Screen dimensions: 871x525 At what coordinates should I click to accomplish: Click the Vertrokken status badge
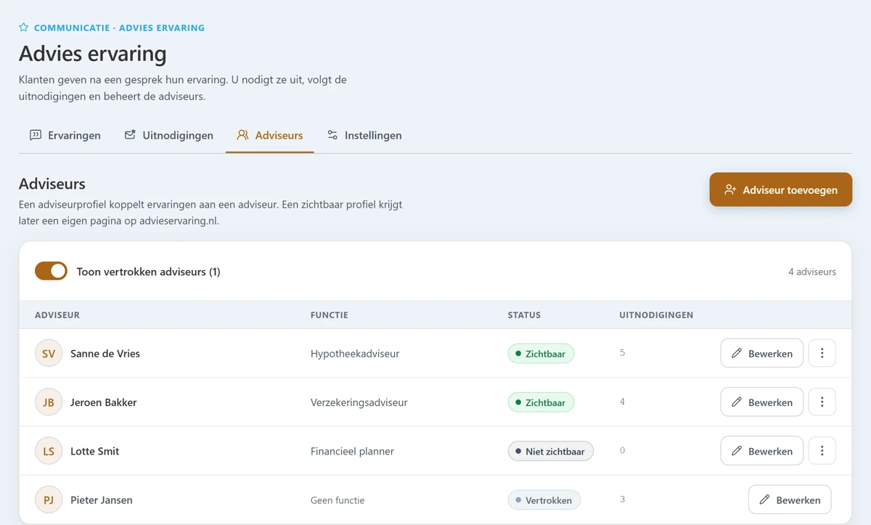[x=544, y=500]
